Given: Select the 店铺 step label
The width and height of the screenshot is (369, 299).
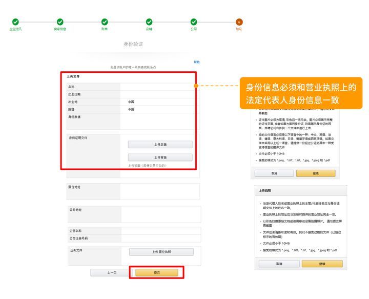Looking at the screenshot, I should tap(149, 29).
